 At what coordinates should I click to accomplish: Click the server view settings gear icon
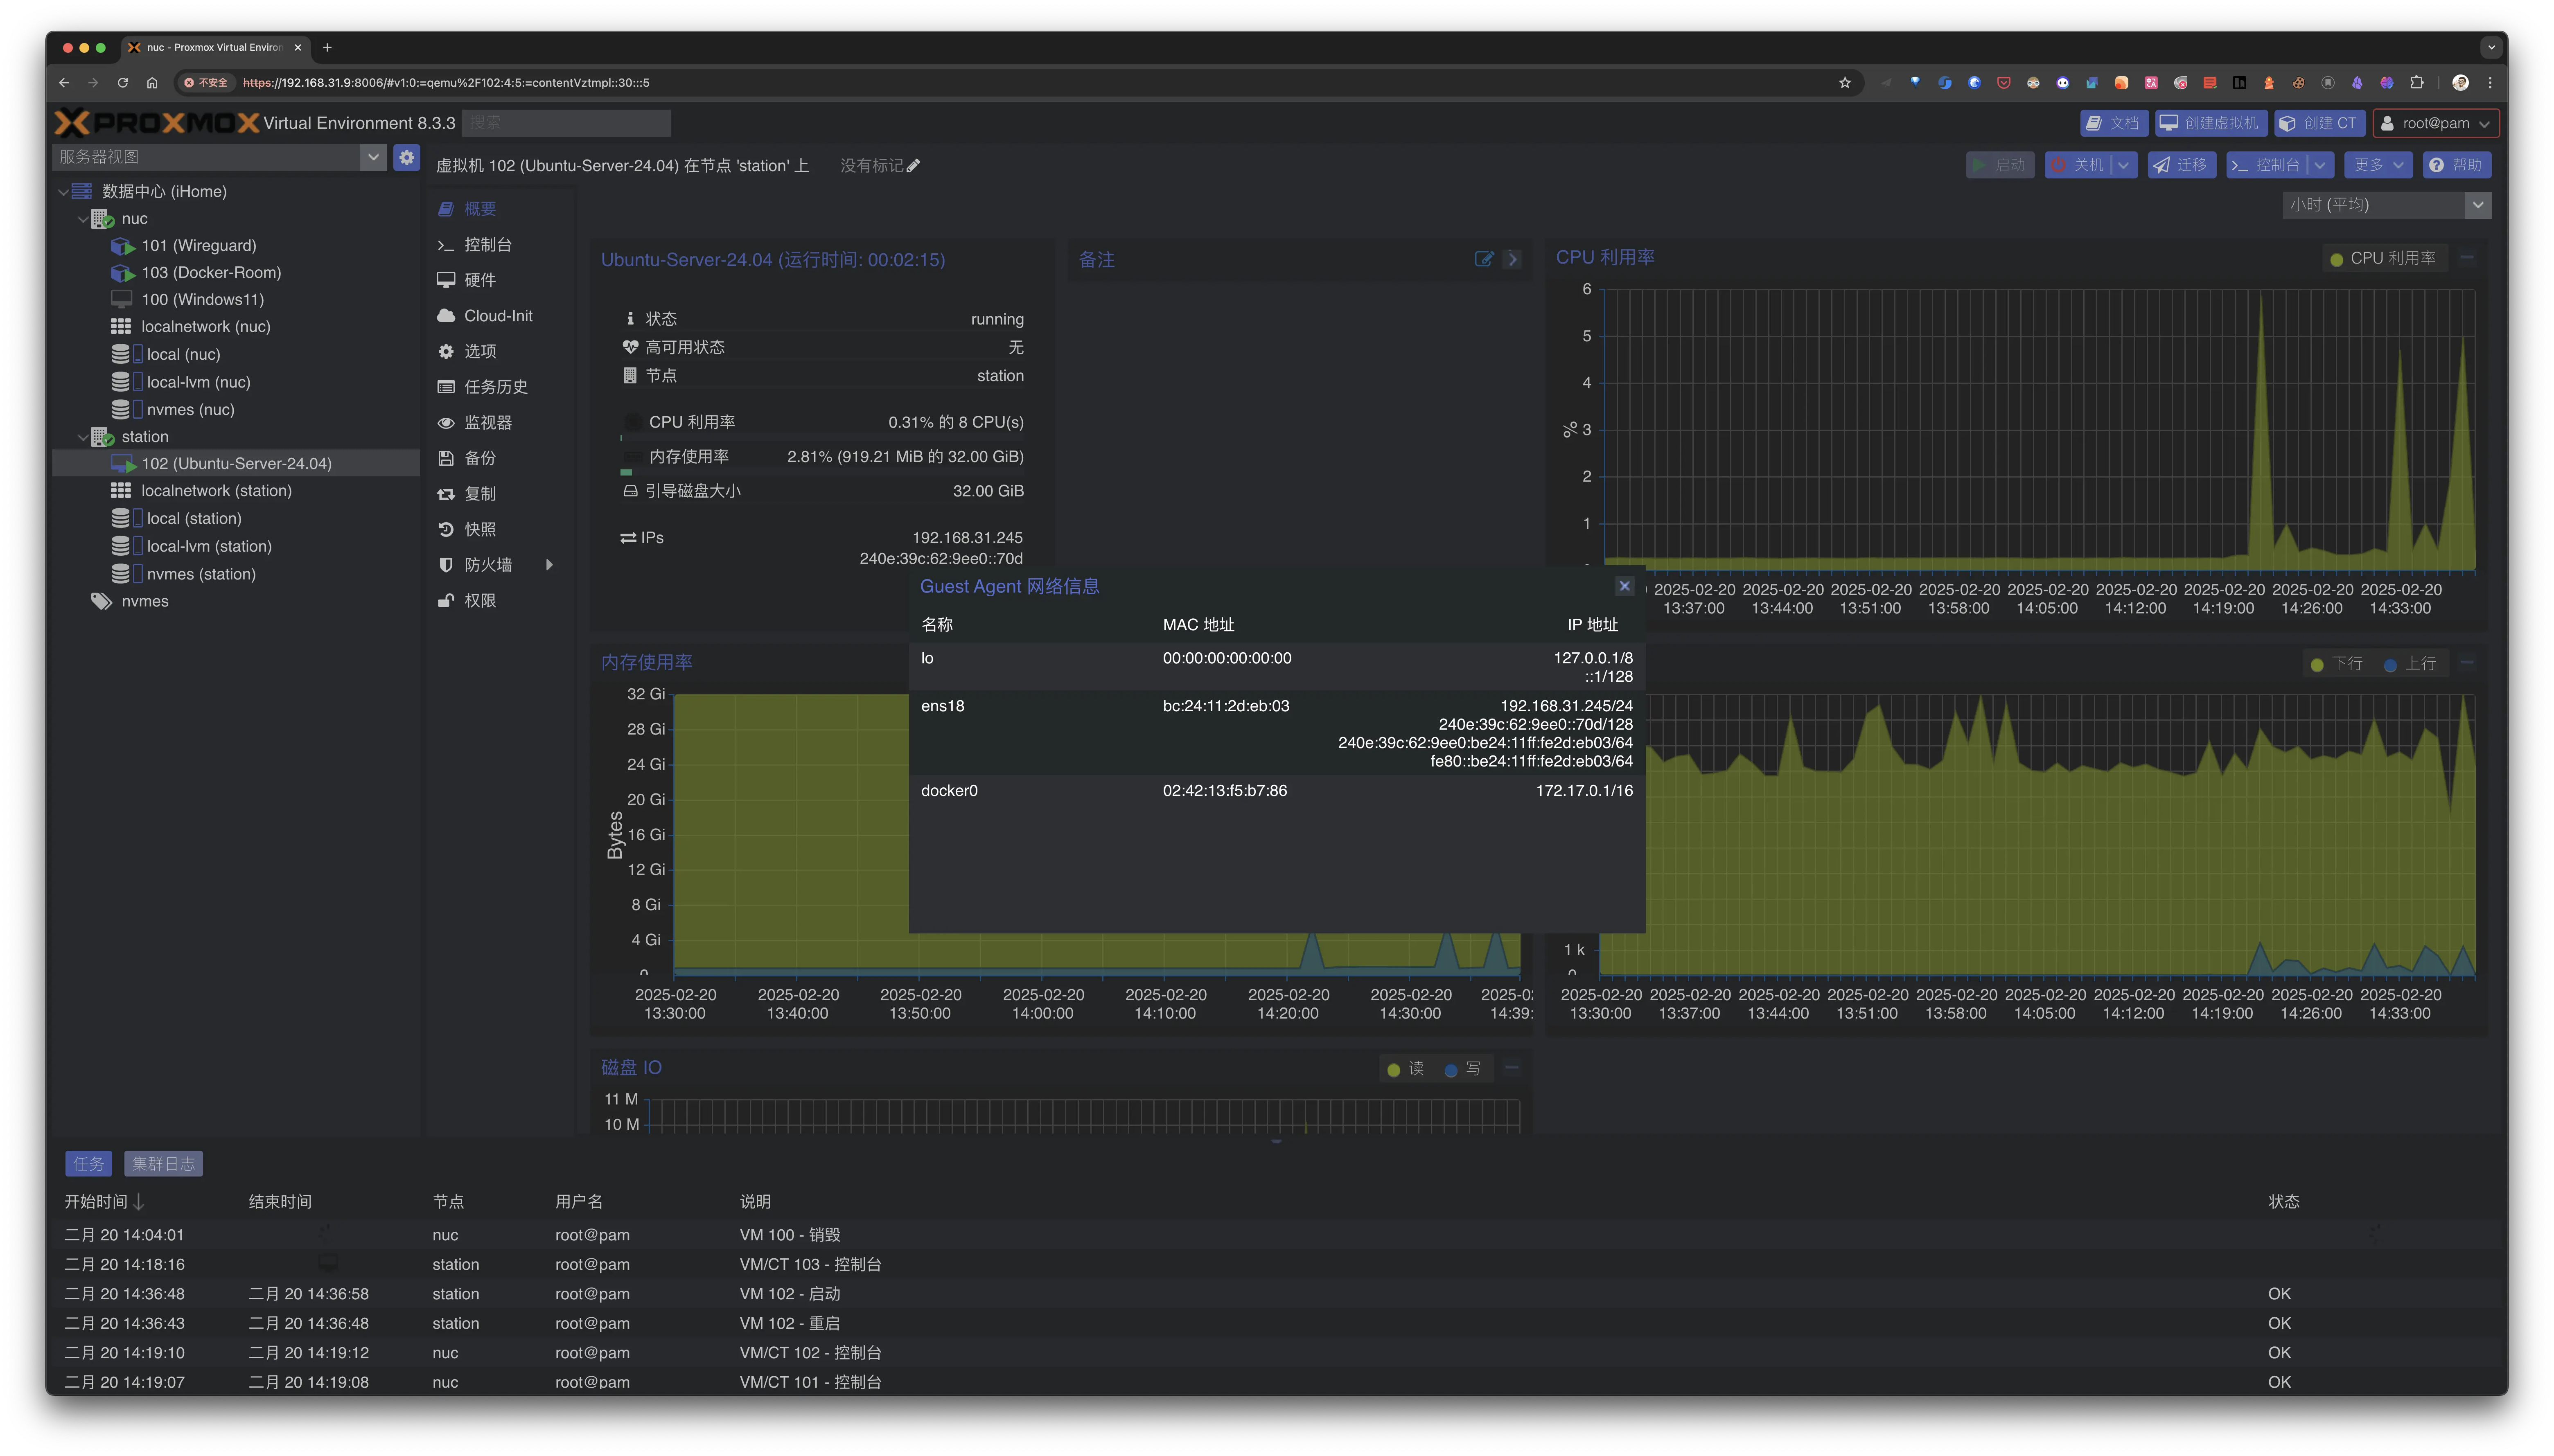[406, 157]
